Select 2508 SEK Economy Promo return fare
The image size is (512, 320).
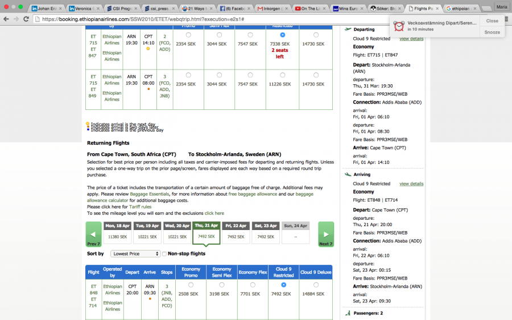point(191,285)
